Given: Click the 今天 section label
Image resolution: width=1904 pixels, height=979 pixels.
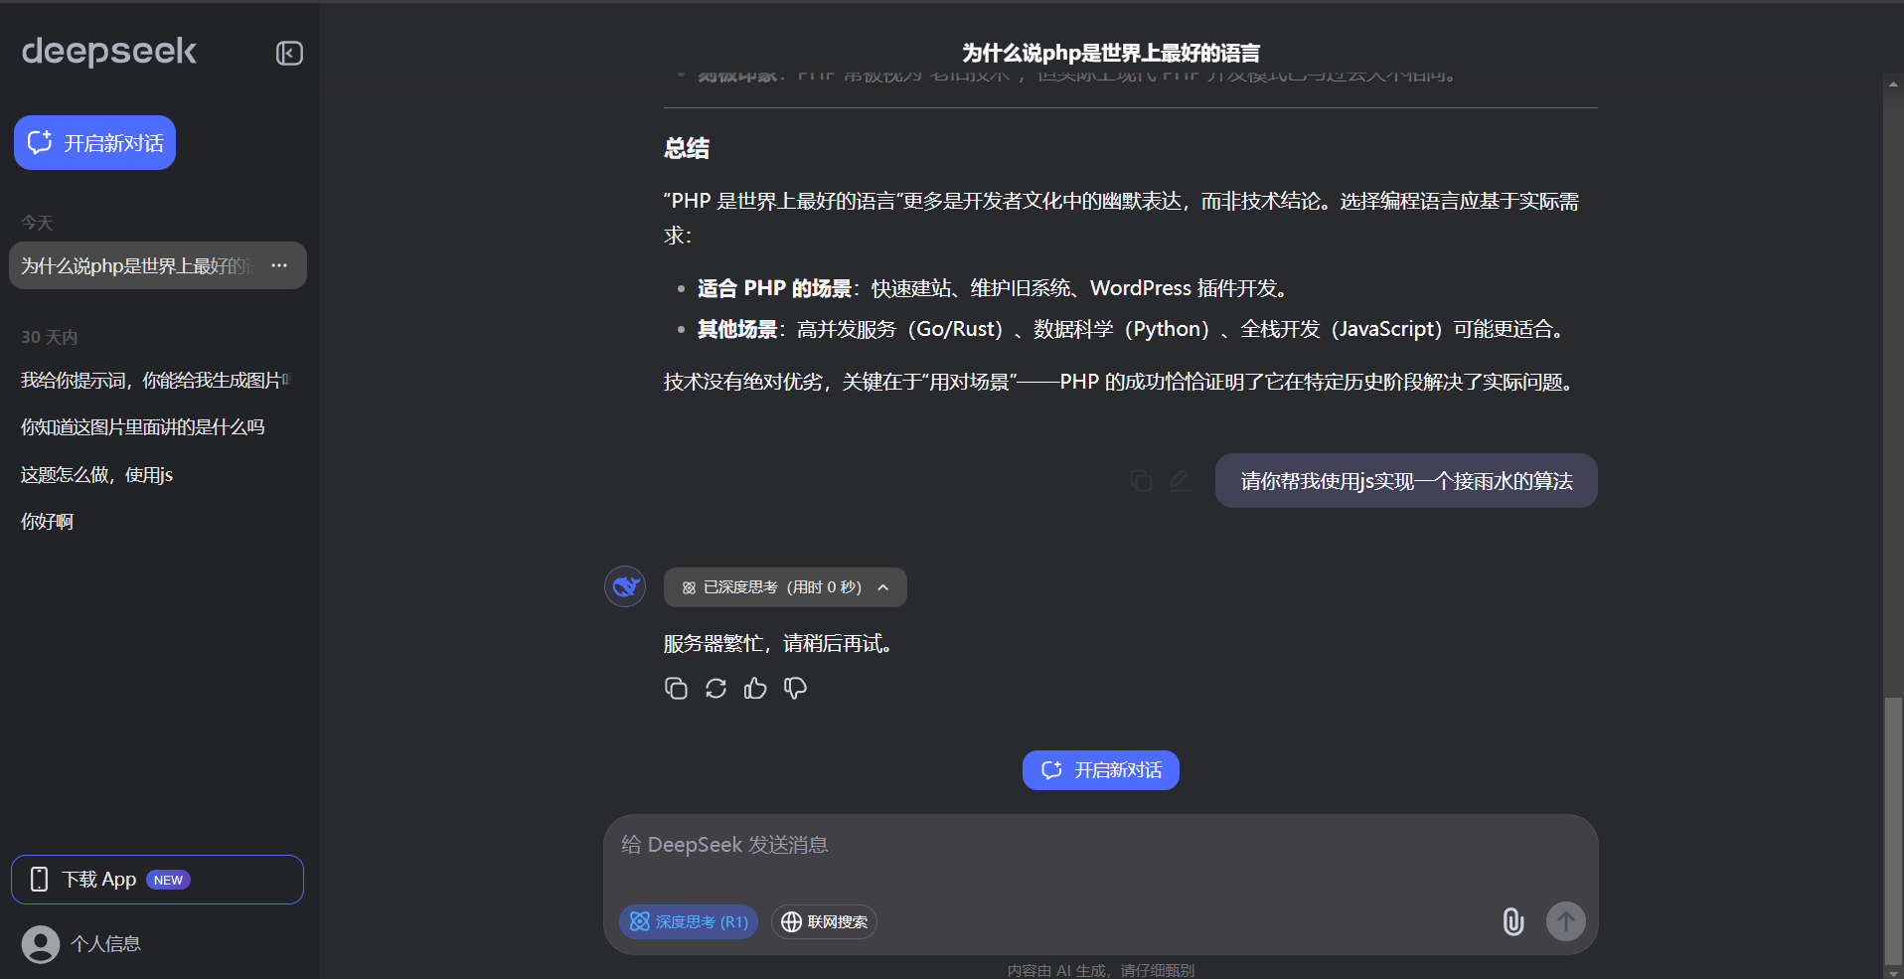Looking at the screenshot, I should click(37, 223).
